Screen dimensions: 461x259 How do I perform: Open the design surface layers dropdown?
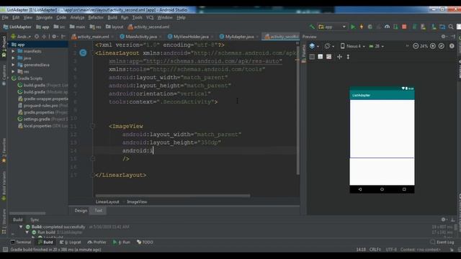tap(314, 46)
